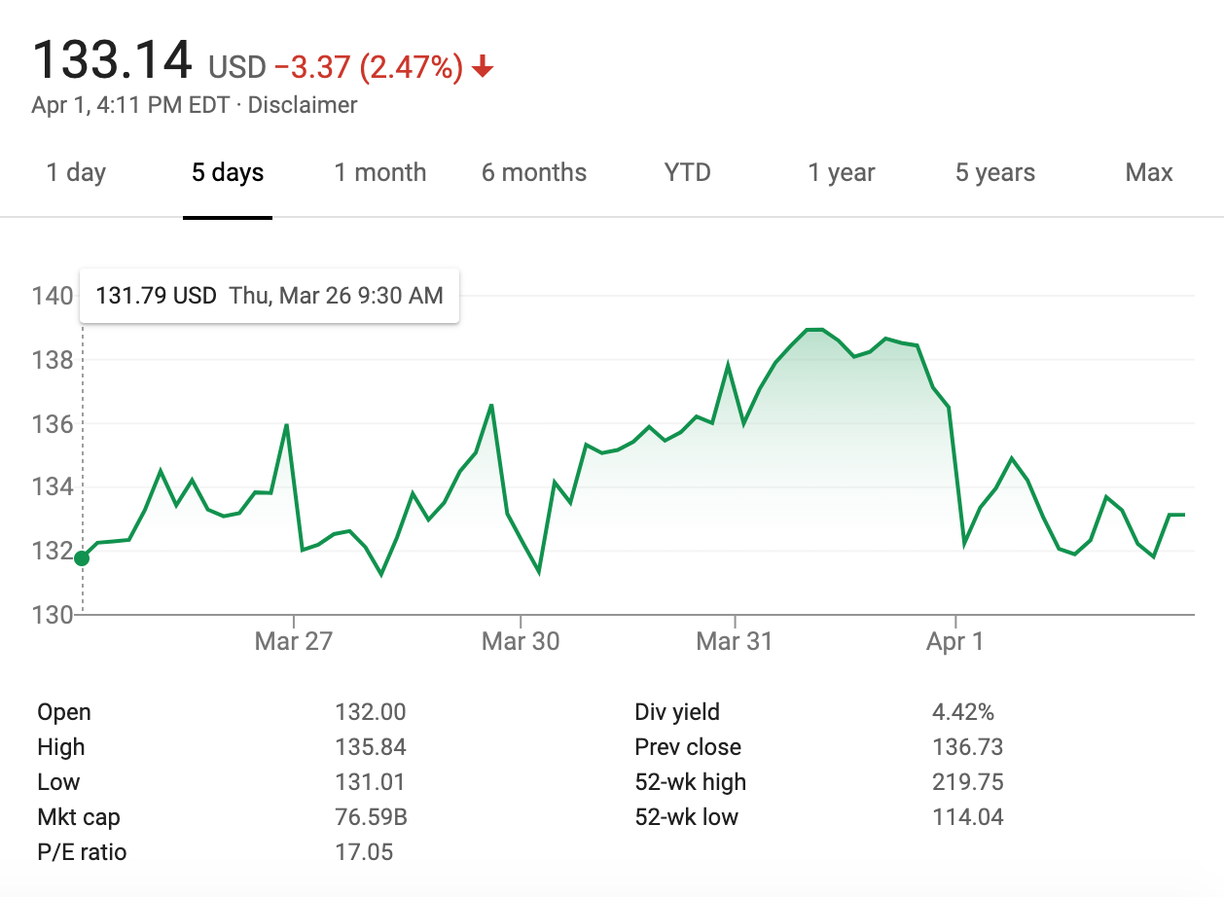The height and width of the screenshot is (897, 1224).
Task: Click the chart peak near Mar 31
Action: [x=812, y=331]
